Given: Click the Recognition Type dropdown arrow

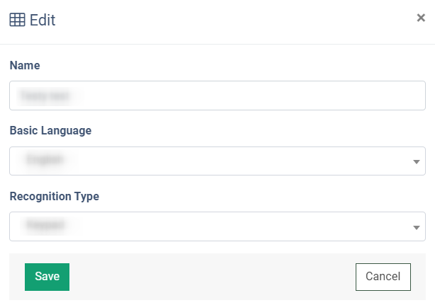Looking at the screenshot, I should (x=416, y=228).
